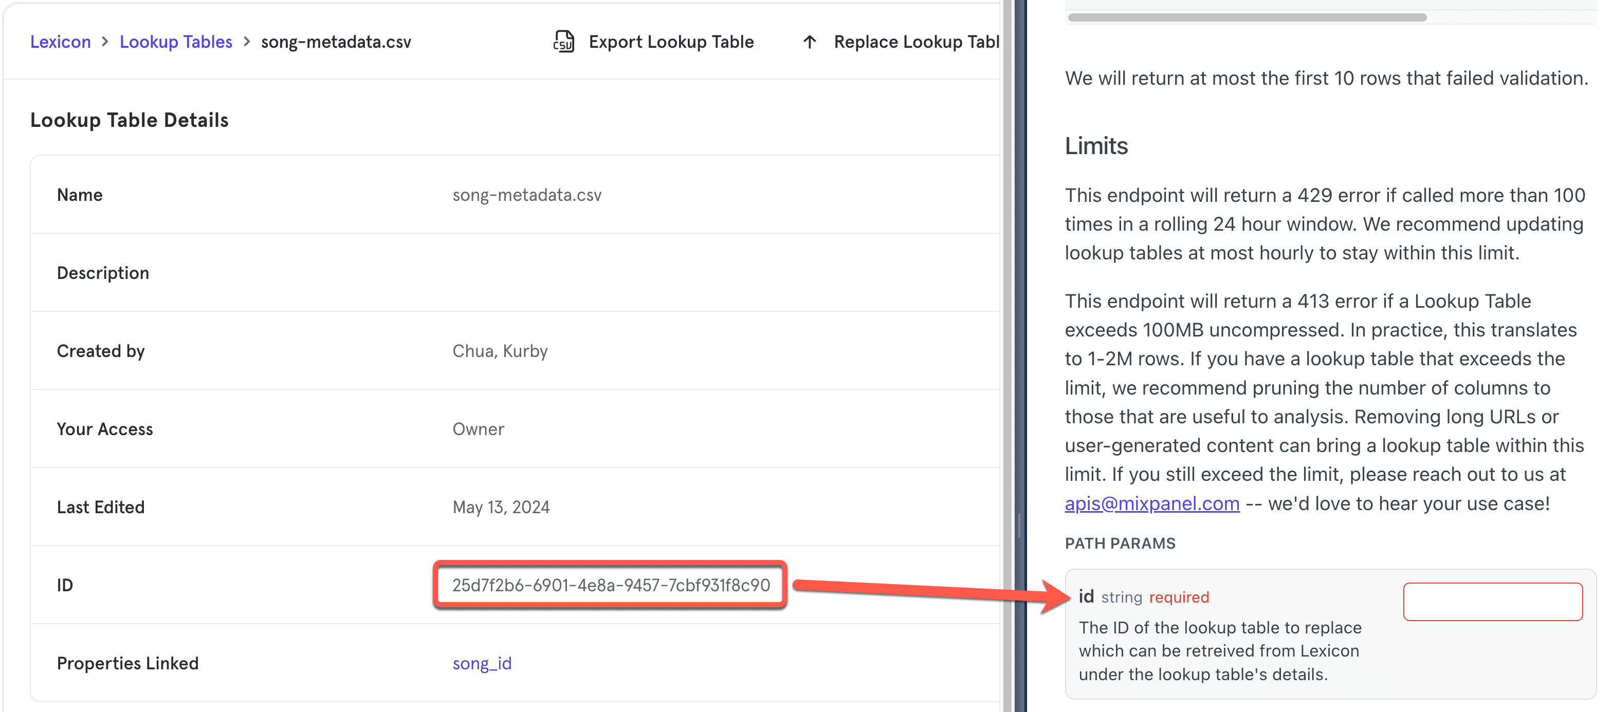Focus the id path parameter input field
This screenshot has width=1612, height=712.
(x=1492, y=602)
